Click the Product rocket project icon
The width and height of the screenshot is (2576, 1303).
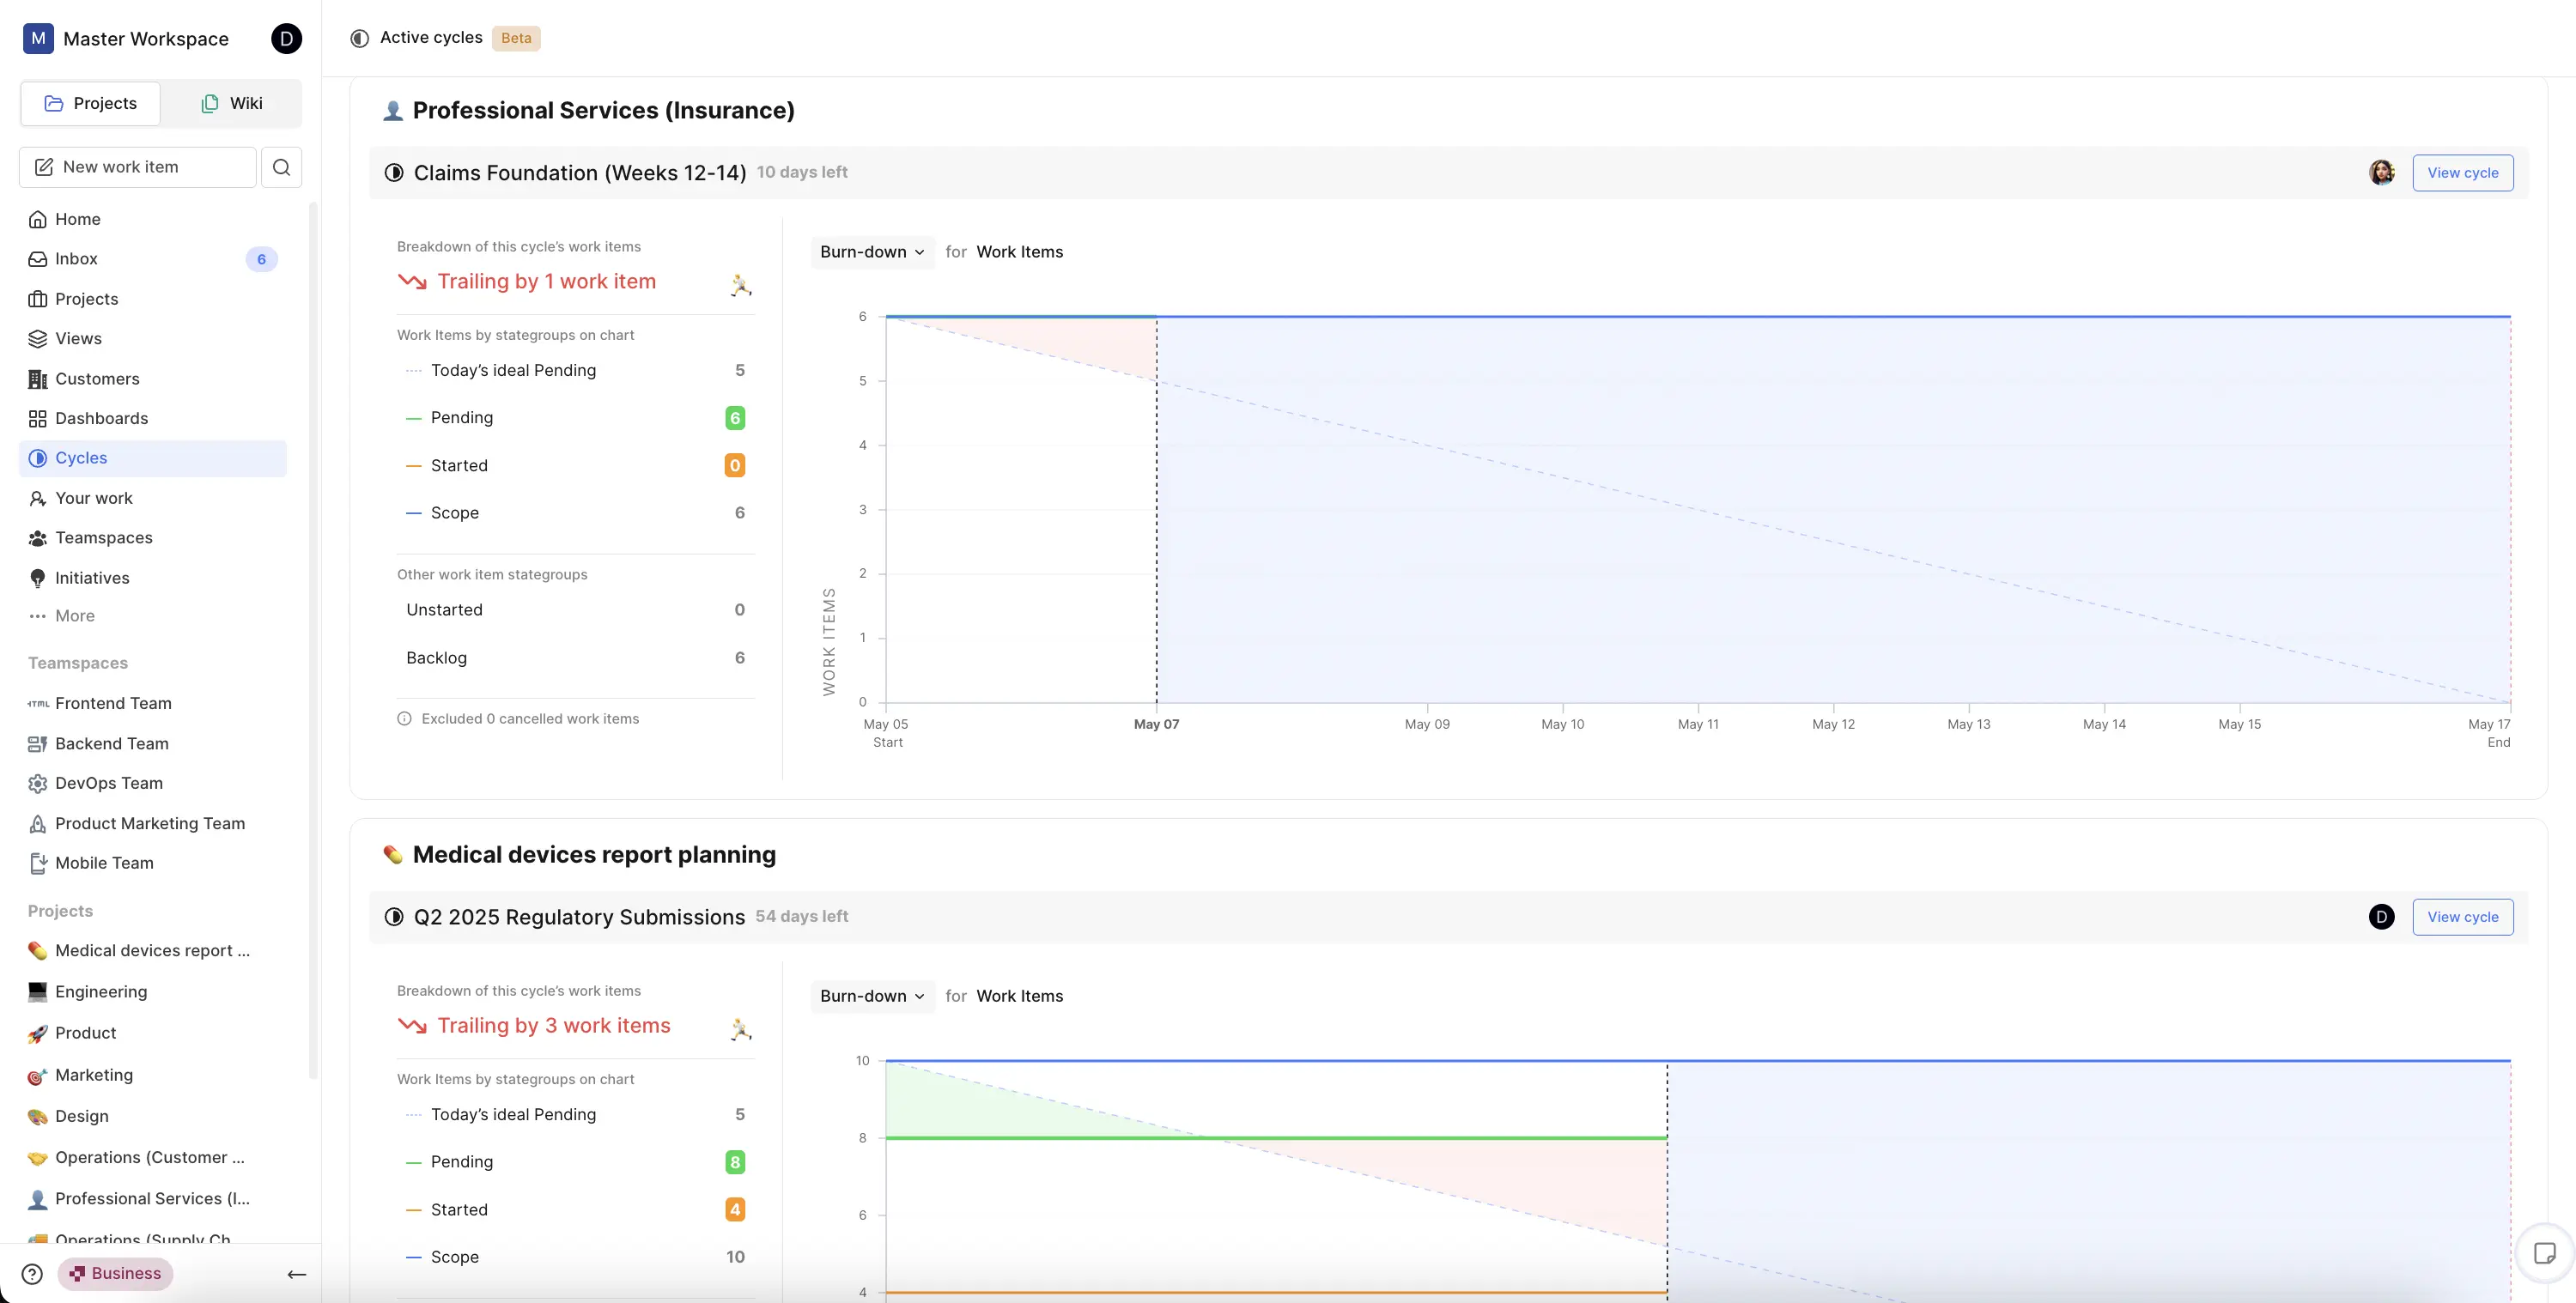click(x=38, y=1034)
